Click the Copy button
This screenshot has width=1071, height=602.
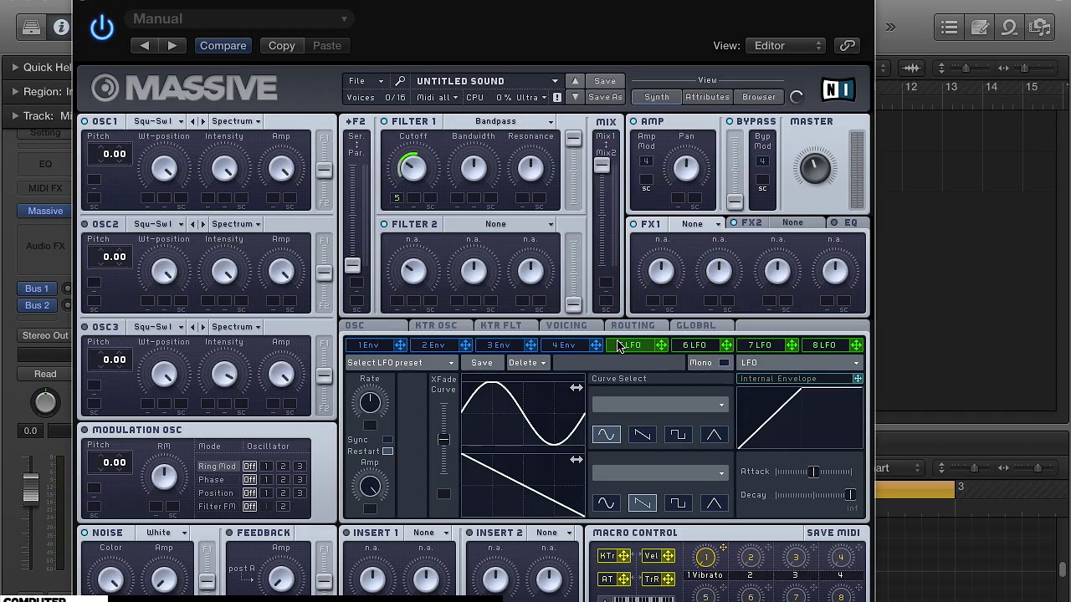tap(282, 46)
